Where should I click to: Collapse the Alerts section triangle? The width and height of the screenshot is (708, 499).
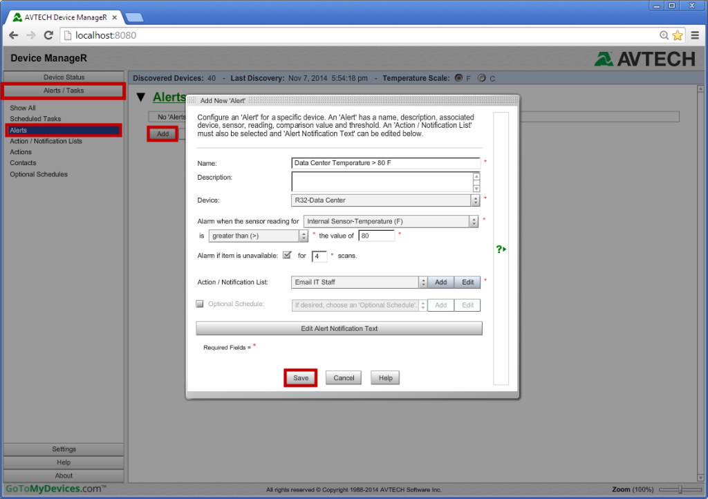click(141, 97)
